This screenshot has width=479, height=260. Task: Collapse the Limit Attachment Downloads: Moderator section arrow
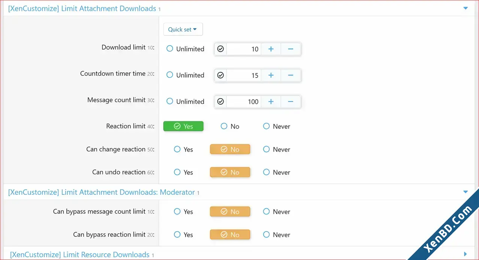coord(466,192)
